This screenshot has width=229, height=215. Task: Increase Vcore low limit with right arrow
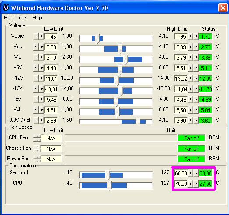[x=42, y=36]
